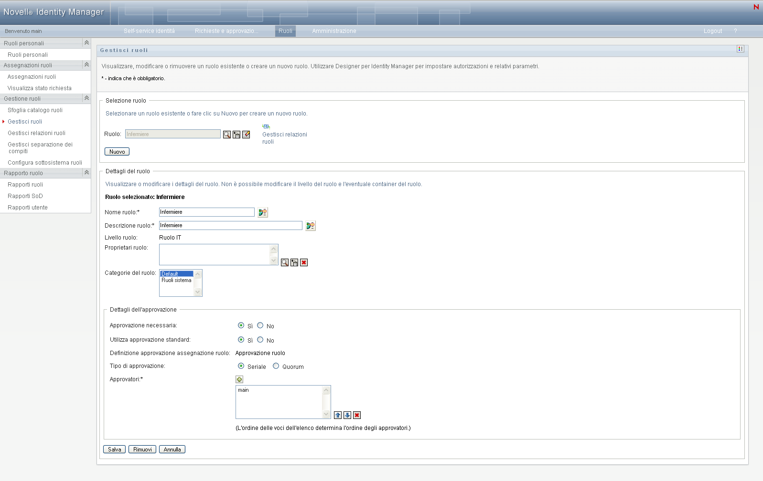This screenshot has height=481, width=763.
Task: Move the selected approver down
Action: [x=347, y=415]
